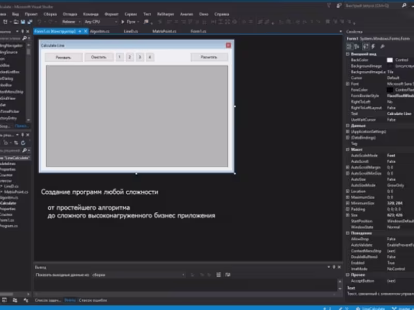This screenshot has width=414, height=310.
Task: Collapse the Данные category
Action: point(348,126)
